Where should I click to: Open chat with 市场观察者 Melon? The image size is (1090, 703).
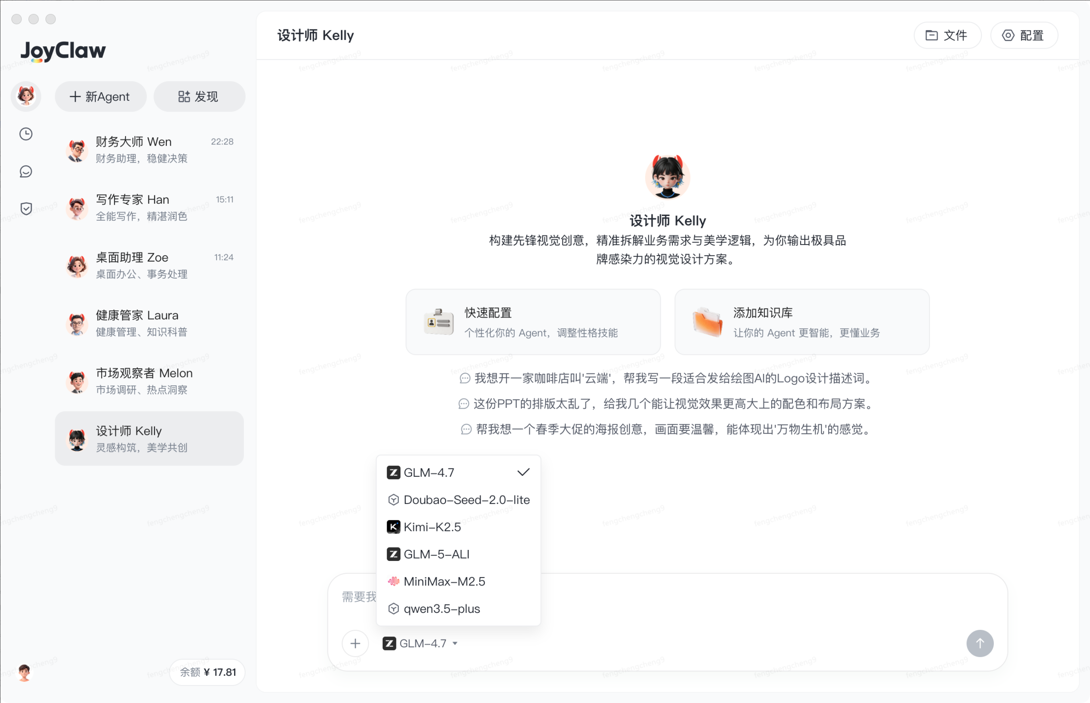tap(149, 381)
